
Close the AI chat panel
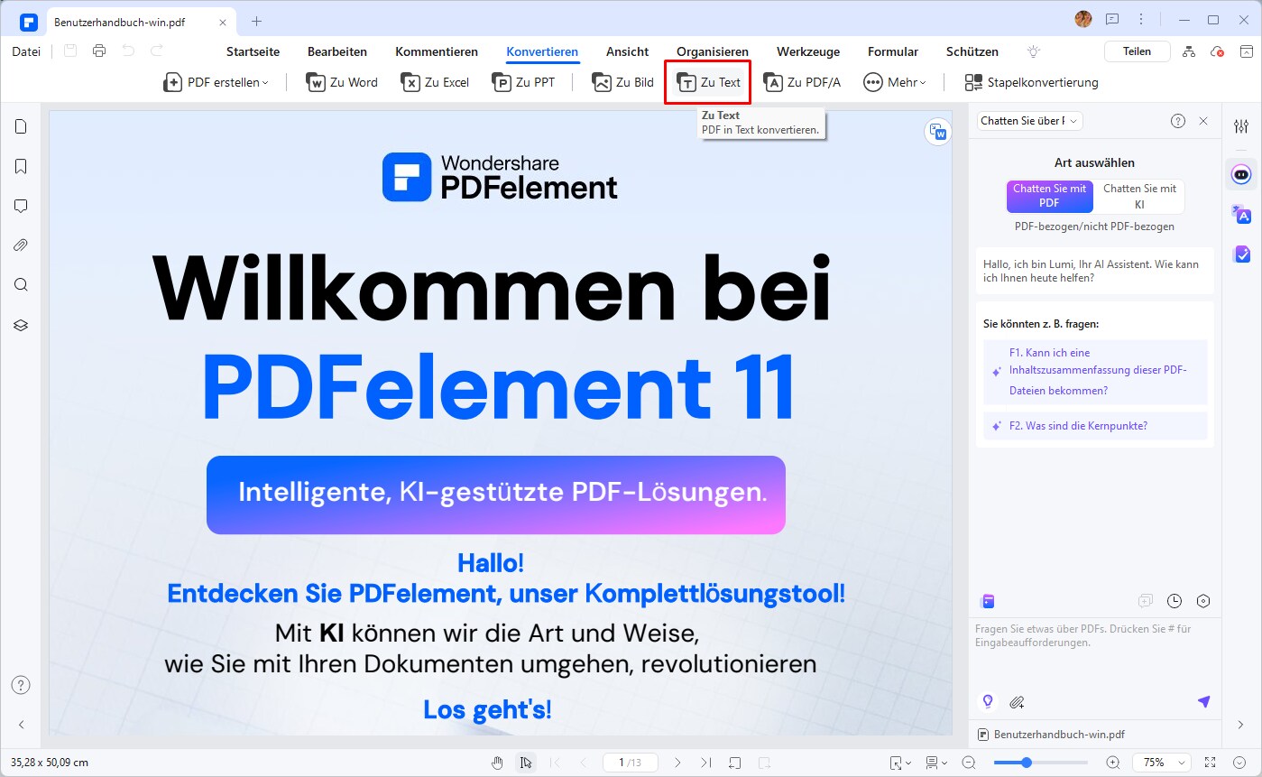1203,121
